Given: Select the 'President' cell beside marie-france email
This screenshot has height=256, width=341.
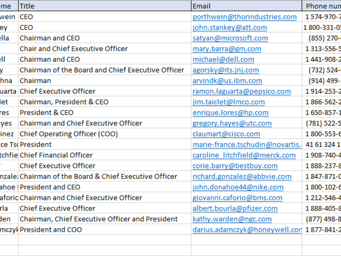Looking at the screenshot, I should coord(105,144).
